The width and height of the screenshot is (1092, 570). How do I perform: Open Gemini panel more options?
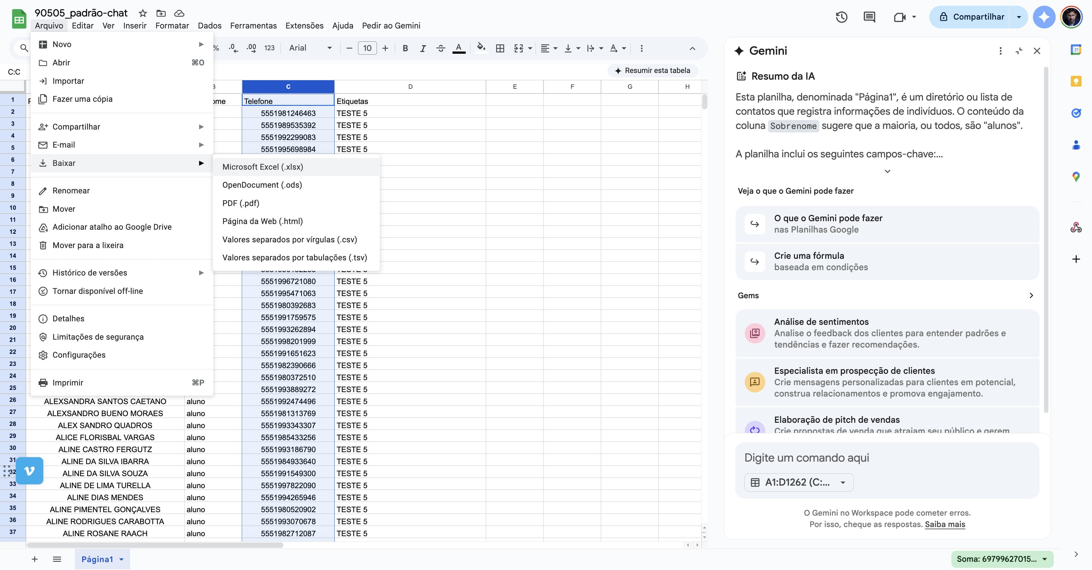(1000, 51)
